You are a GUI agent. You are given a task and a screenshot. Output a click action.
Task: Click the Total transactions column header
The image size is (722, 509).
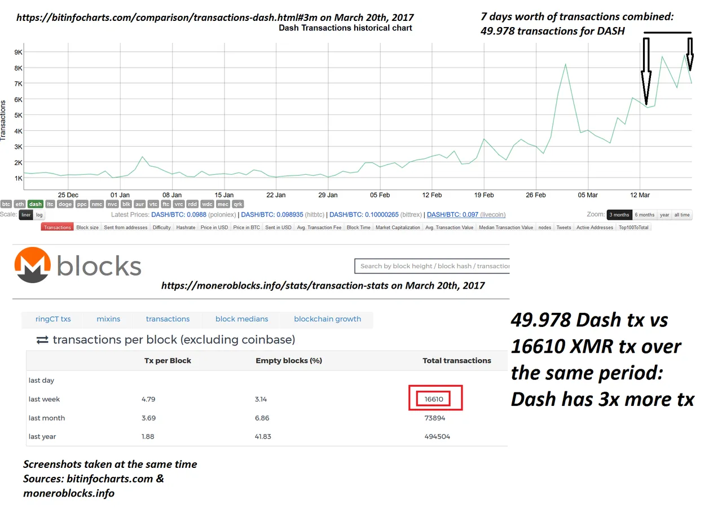[x=457, y=360]
